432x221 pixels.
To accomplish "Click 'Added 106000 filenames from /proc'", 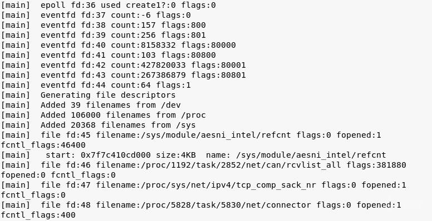I will pyautogui.click(x=123, y=115).
